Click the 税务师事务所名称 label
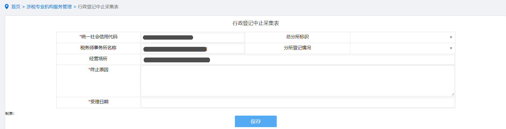Screen dimensions: 506x129 tap(98, 48)
